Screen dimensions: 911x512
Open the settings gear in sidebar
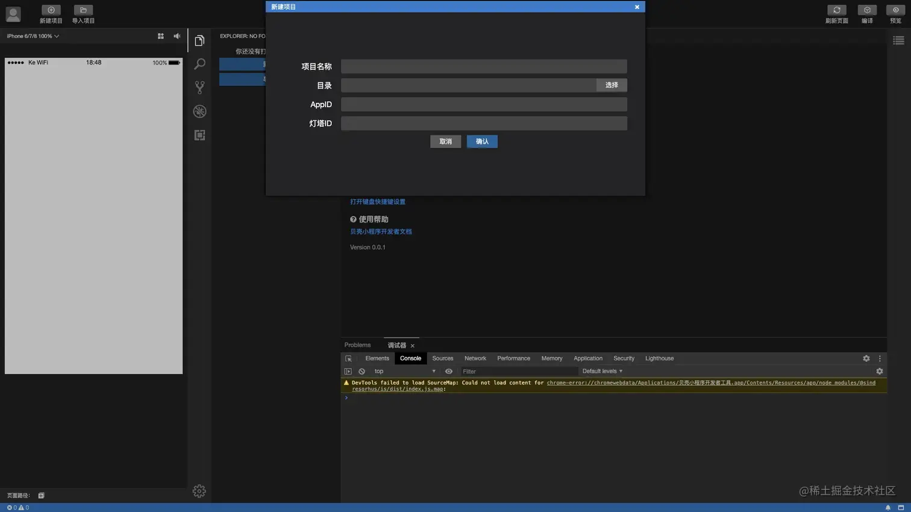tap(199, 491)
